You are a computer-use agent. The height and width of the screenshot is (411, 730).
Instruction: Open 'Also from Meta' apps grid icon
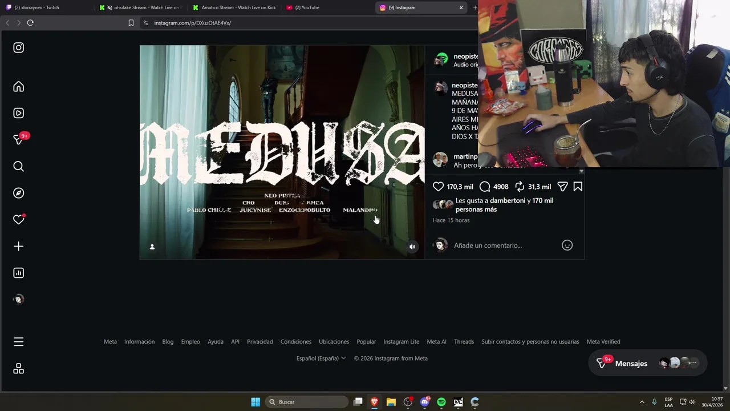19,369
